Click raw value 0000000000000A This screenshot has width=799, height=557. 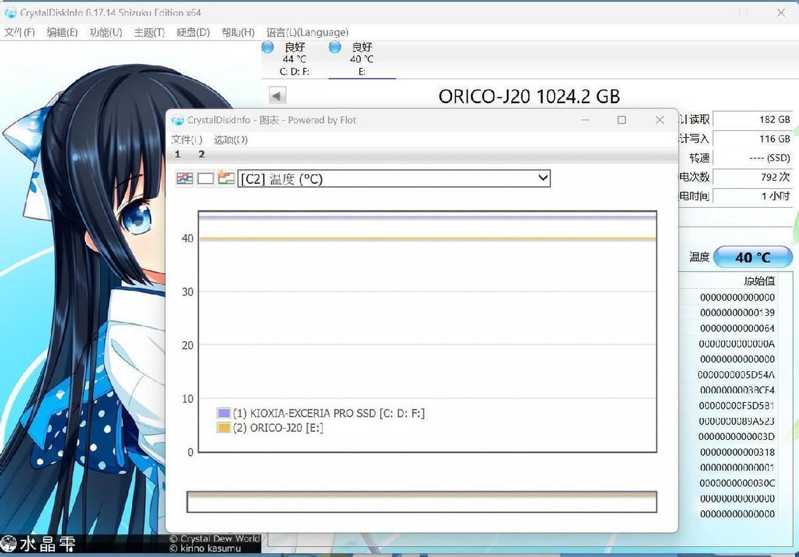coord(737,343)
